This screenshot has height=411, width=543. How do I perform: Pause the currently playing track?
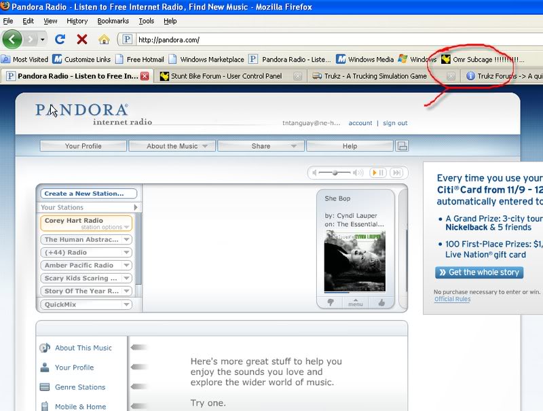(x=380, y=172)
